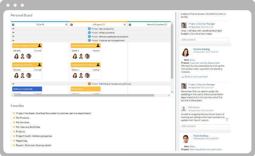Open Report : External clients projects favorite

click(34, 145)
